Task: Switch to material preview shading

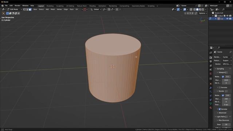Action: (x=200, y=9)
